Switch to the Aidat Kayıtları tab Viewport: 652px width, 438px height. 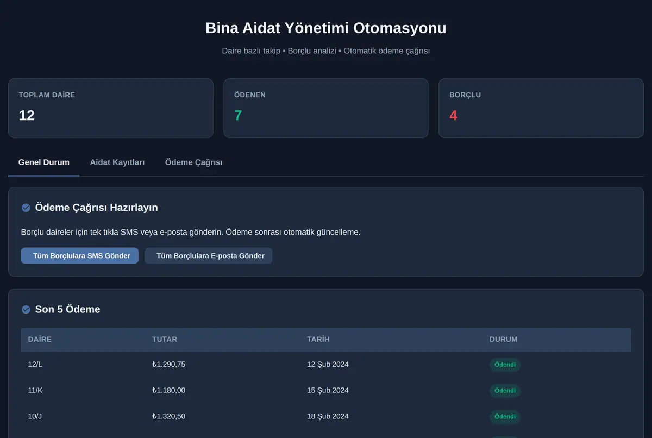117,162
